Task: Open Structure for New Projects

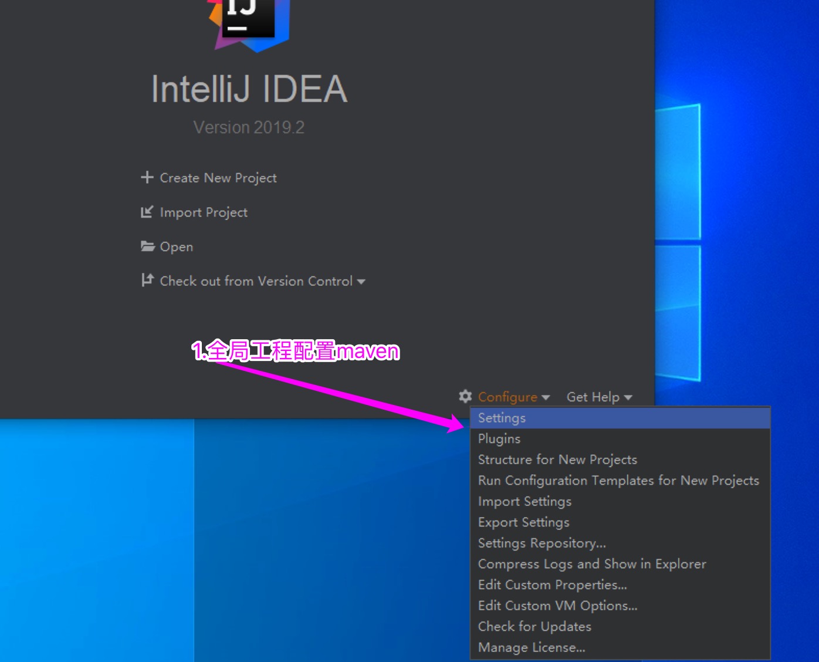Action: pyautogui.click(x=620, y=460)
